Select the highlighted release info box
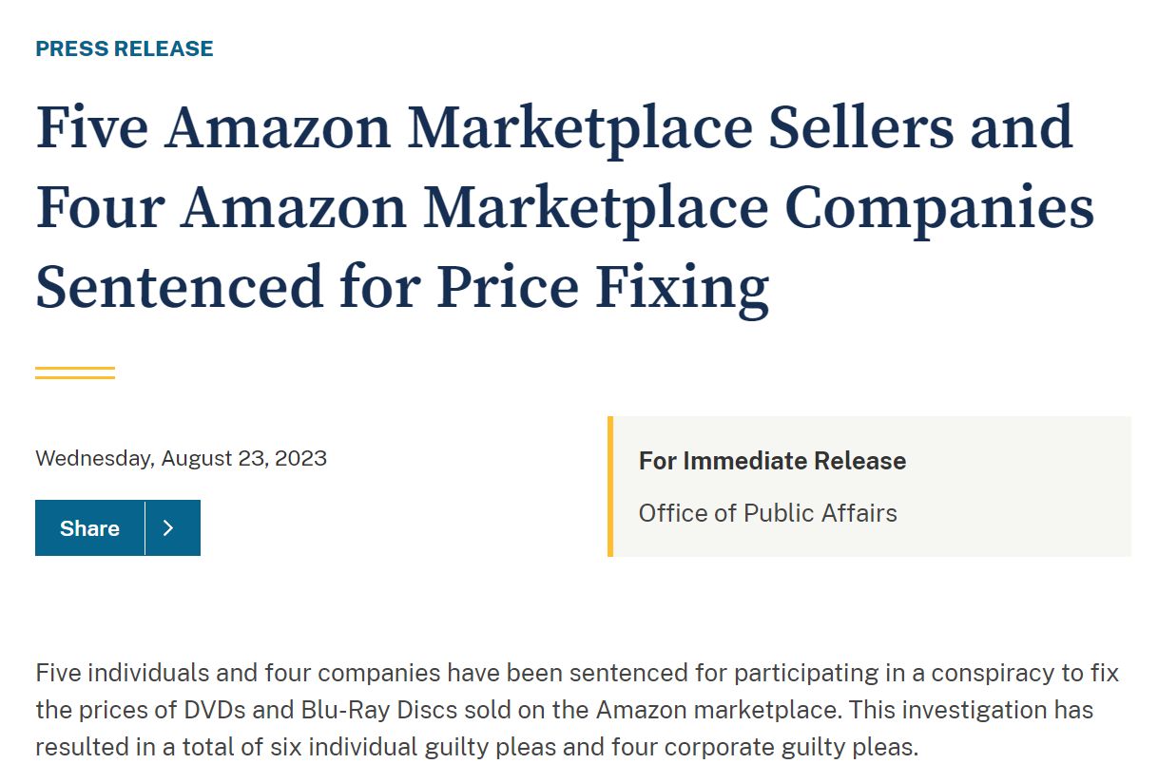1158x783 pixels. pos(870,486)
